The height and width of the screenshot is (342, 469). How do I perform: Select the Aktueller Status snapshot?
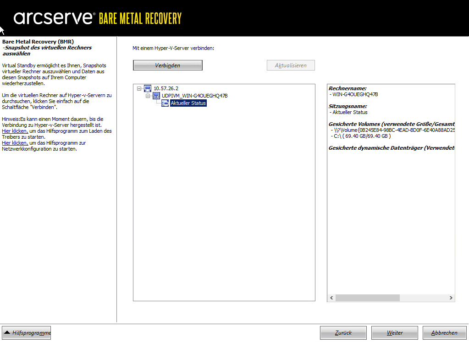click(188, 103)
